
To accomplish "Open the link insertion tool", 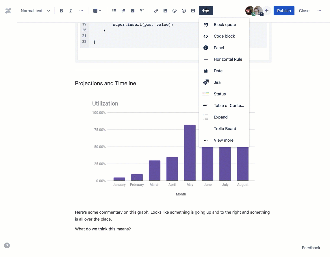I will pyautogui.click(x=156, y=10).
